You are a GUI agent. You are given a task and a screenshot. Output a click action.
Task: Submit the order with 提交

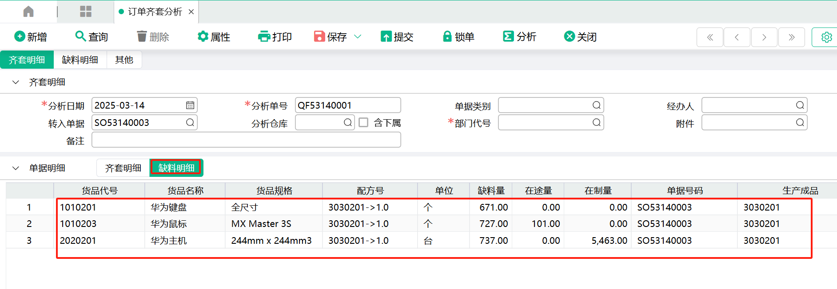pyautogui.click(x=397, y=37)
